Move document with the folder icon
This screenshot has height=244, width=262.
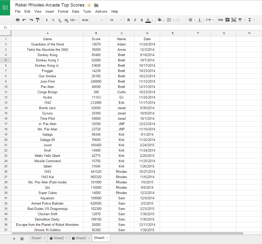[x=96, y=5]
